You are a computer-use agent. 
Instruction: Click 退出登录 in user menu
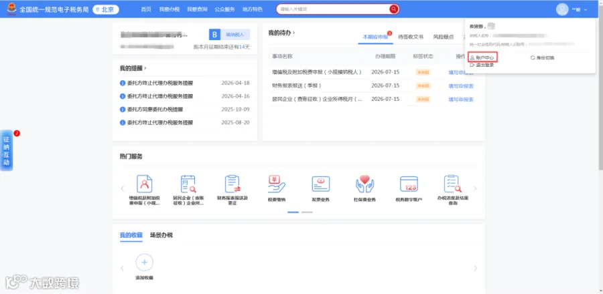pyautogui.click(x=482, y=65)
